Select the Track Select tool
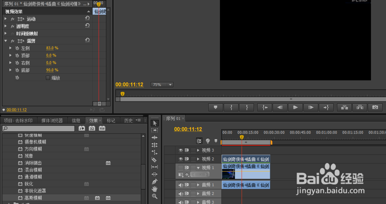Screen dimensions: 386x204 (x=155, y=130)
